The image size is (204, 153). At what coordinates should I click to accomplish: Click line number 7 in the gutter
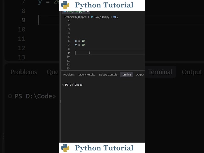(69, 45)
